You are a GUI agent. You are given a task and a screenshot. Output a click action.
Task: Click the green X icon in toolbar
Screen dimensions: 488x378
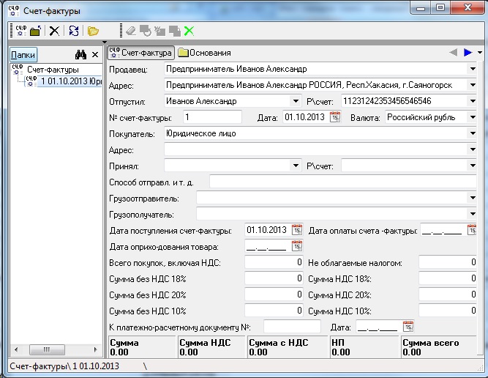coord(189,31)
